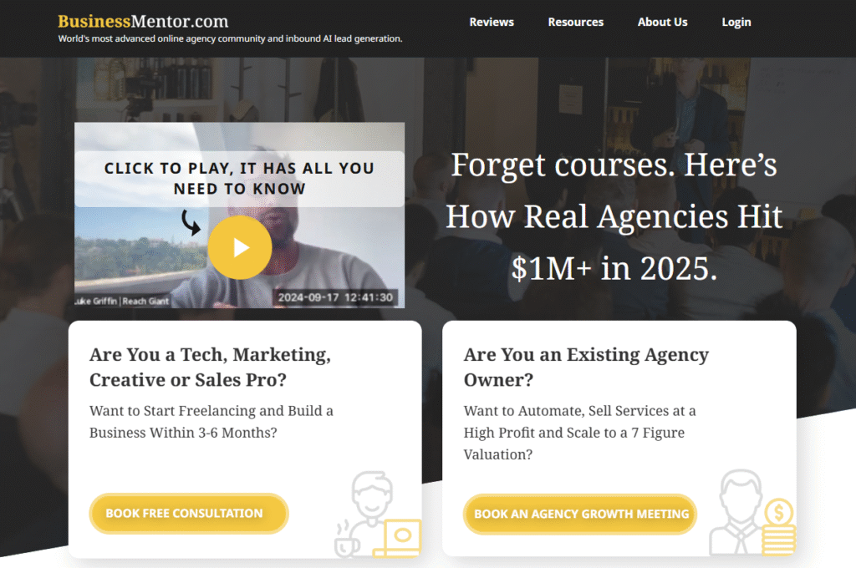Click the Book Free Consultation button

point(189,514)
